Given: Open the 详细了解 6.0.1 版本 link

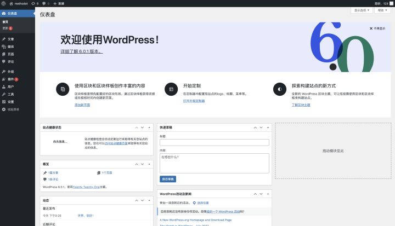Looking at the screenshot, I should pos(82,51).
